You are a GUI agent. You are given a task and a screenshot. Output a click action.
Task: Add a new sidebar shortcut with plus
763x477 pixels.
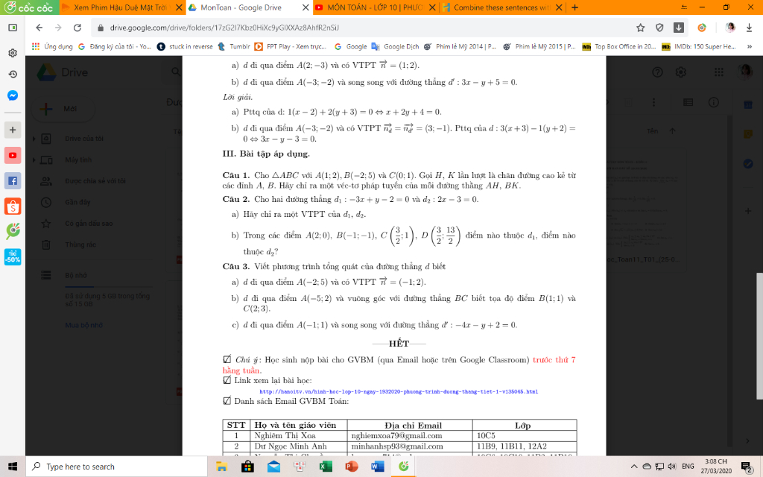point(13,130)
